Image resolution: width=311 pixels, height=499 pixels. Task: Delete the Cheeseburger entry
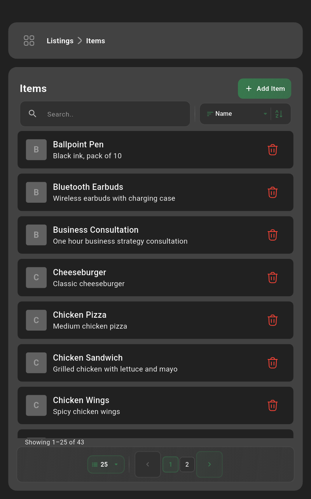point(273,278)
